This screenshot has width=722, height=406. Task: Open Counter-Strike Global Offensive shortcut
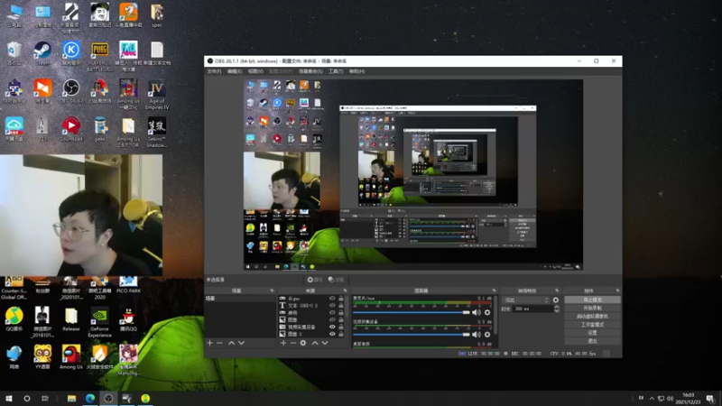[x=14, y=289]
